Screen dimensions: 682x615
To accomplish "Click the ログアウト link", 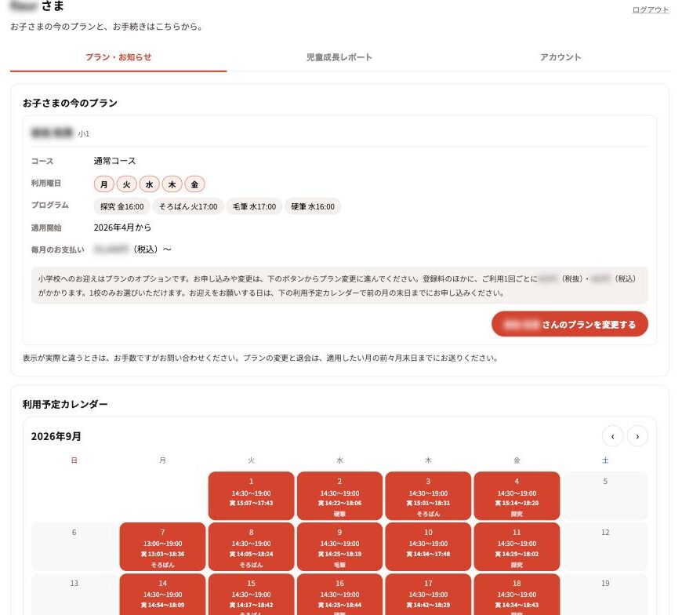I will (650, 9).
